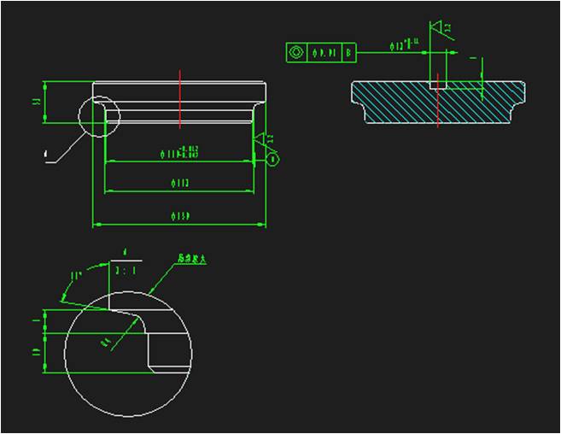Select the detail view scale label 2:1
This screenshot has width=561, height=434.
124,269
